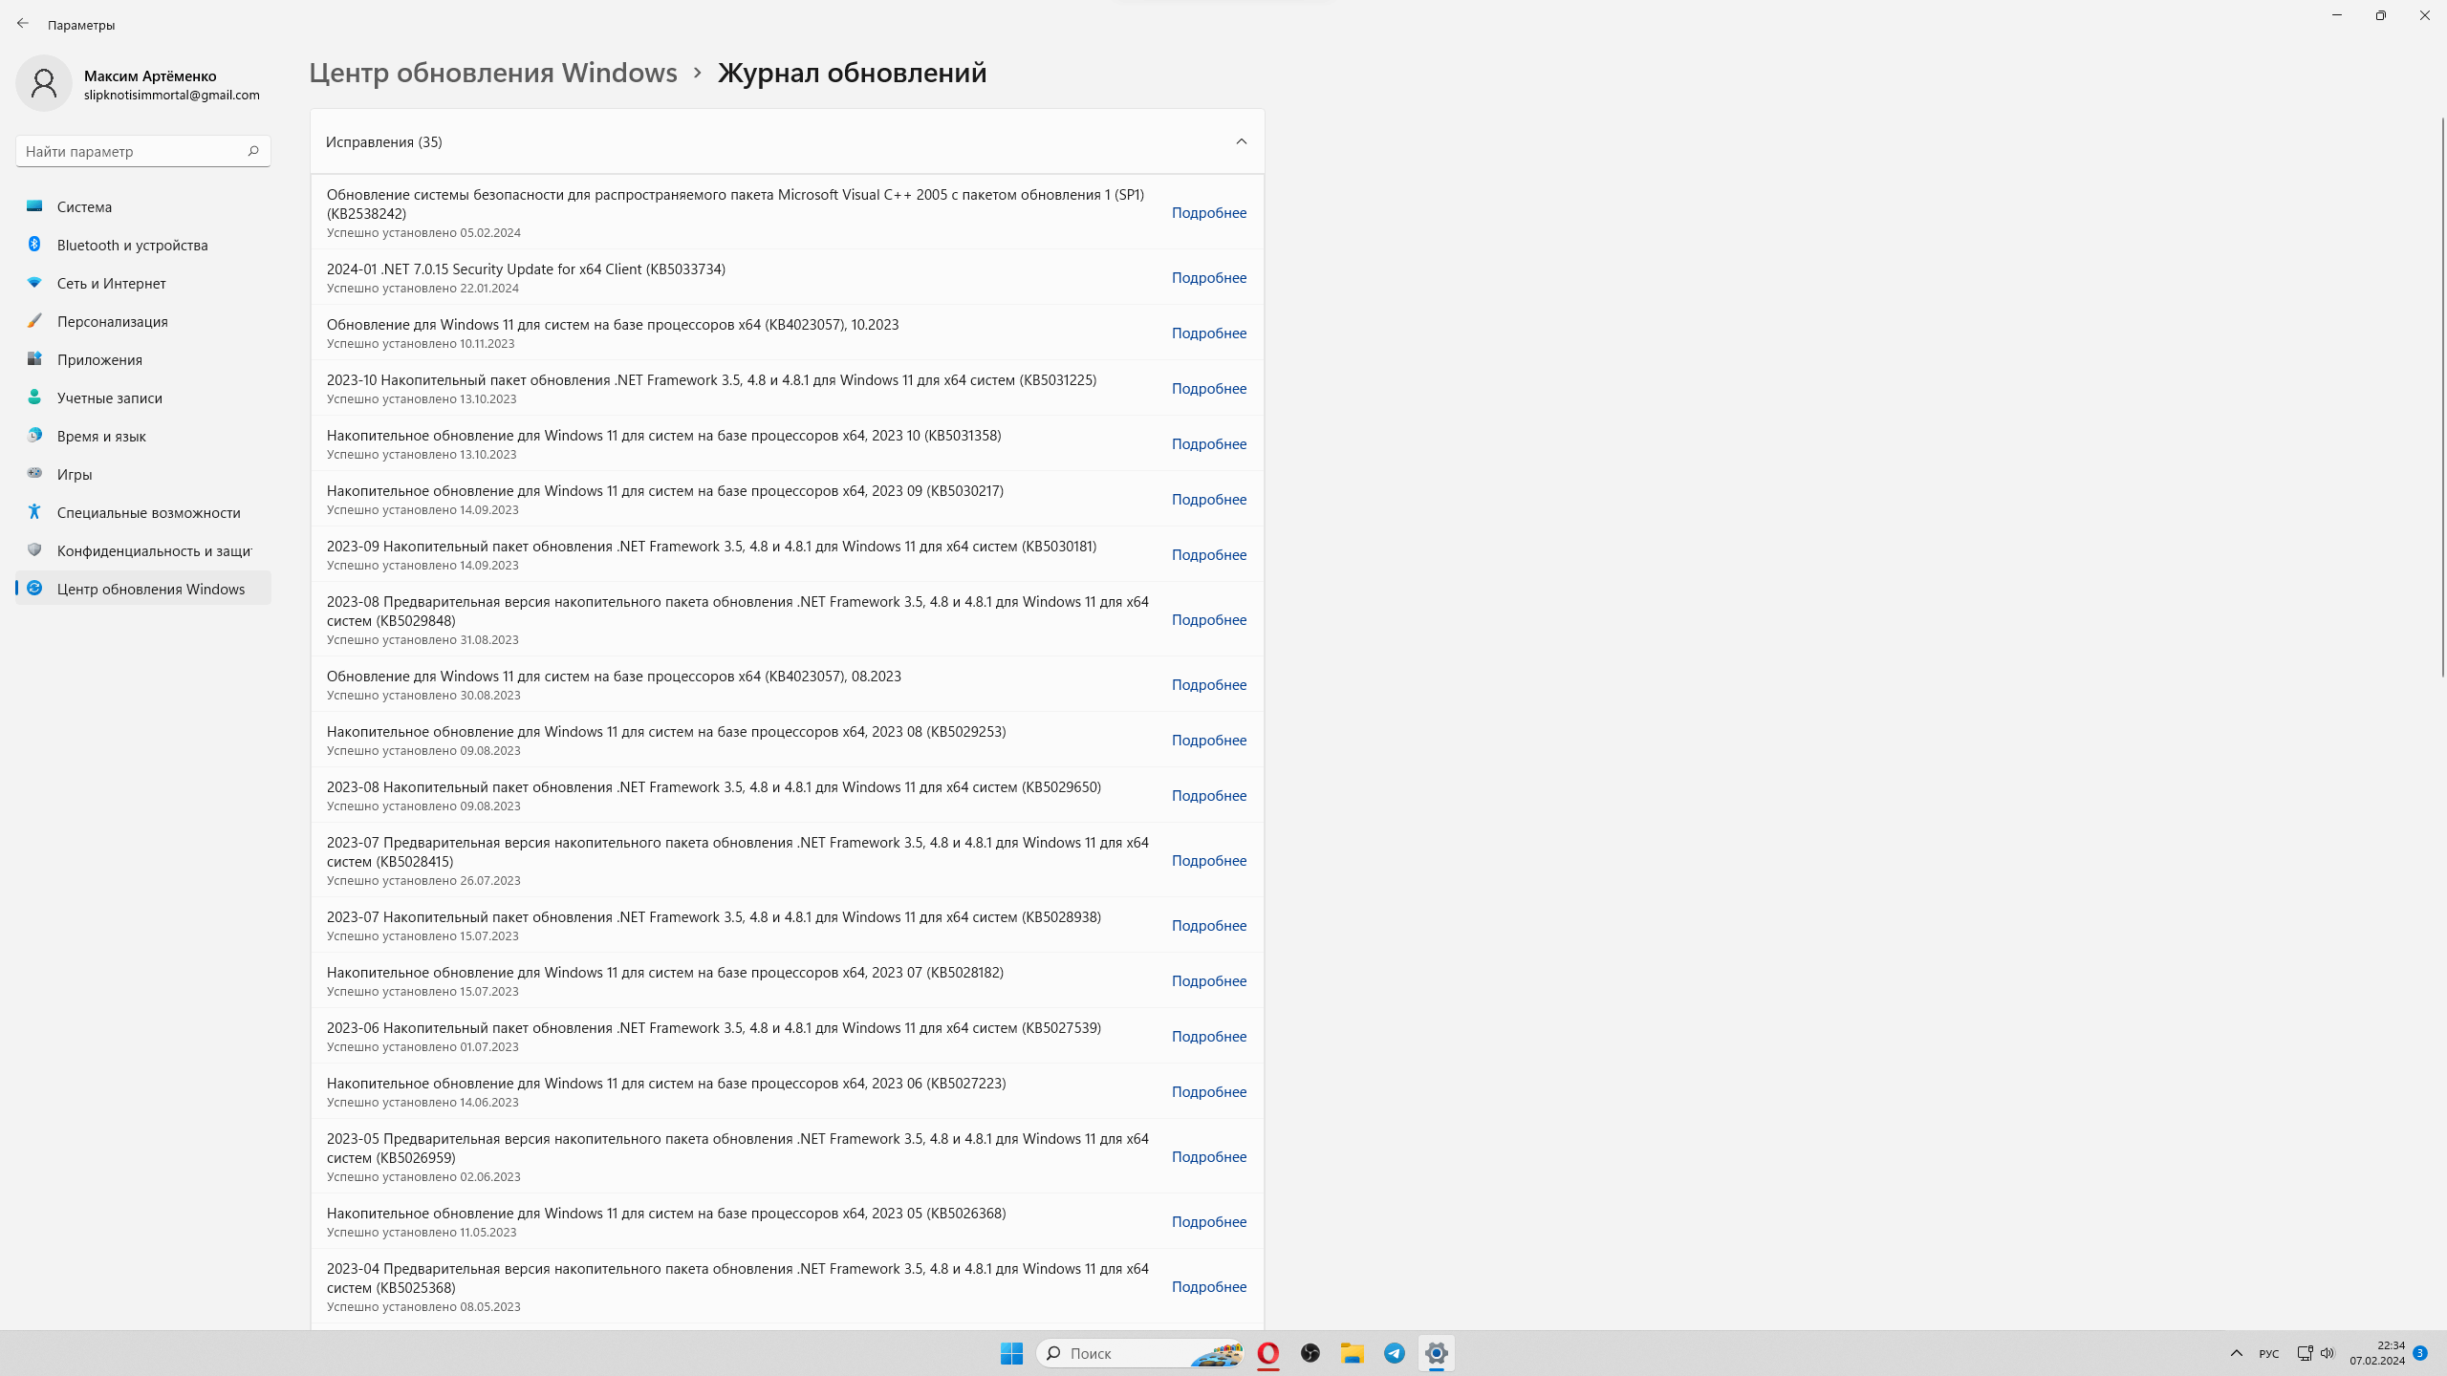Click the text 'Успешно установлено 10.11.2023'
This screenshot has width=2447, height=1376.
421,343
